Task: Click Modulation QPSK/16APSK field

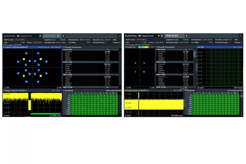Action: 79,40
